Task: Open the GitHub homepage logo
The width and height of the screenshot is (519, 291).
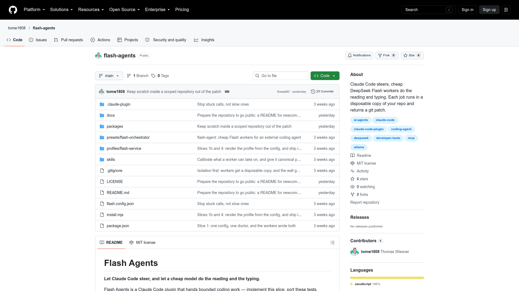Action: tap(13, 10)
